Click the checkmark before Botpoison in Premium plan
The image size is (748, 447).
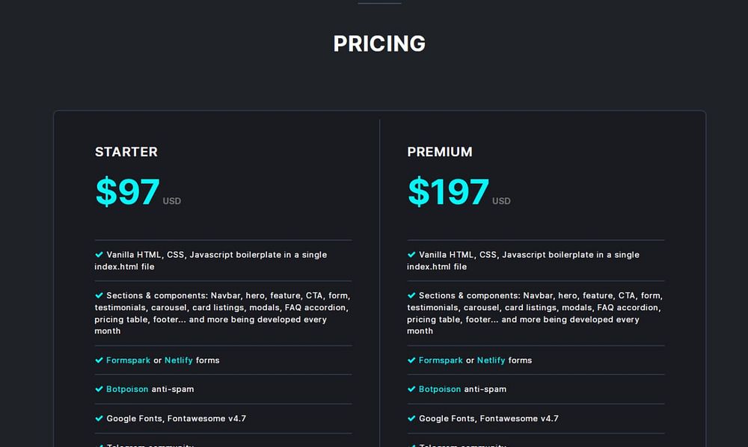click(x=411, y=389)
